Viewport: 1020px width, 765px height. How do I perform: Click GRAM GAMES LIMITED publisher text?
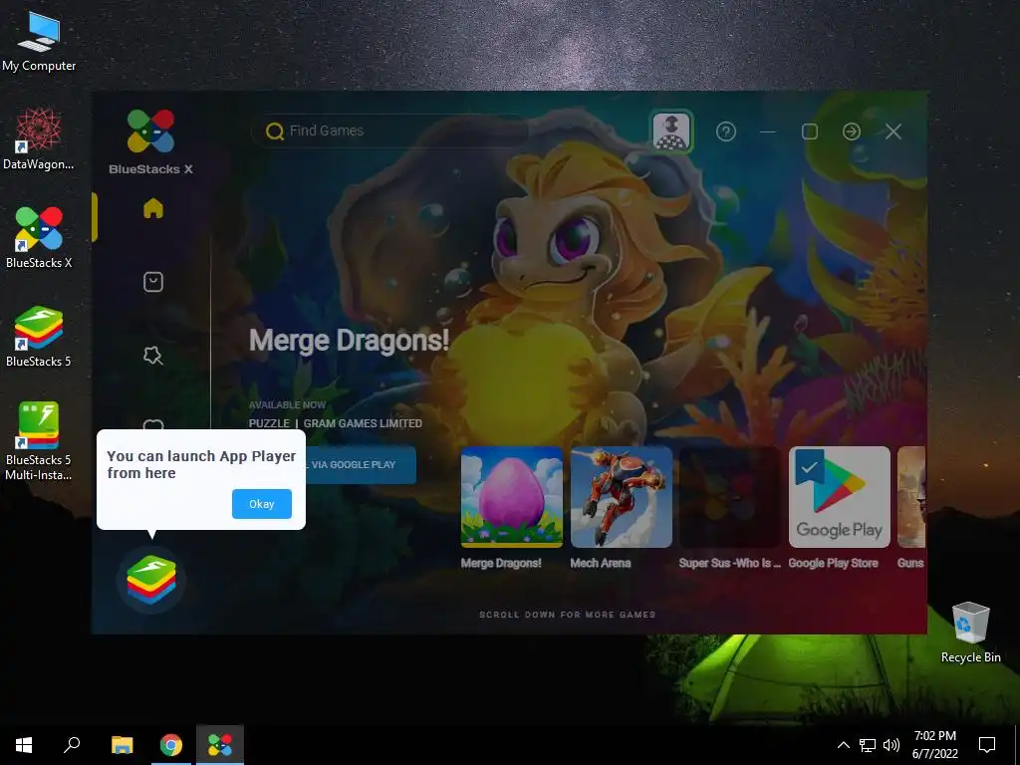click(363, 423)
